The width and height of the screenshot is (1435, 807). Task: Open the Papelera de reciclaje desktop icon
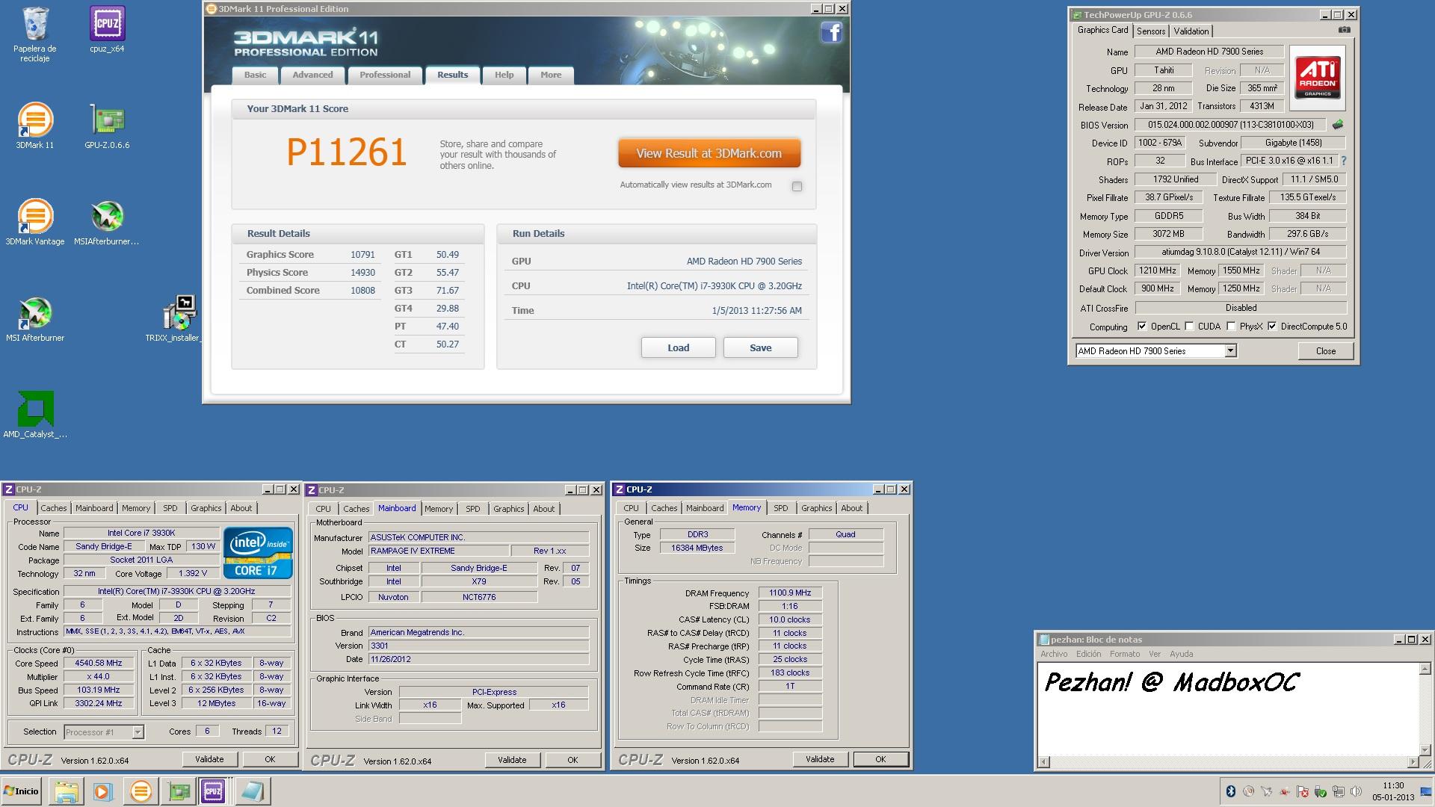pos(34,34)
